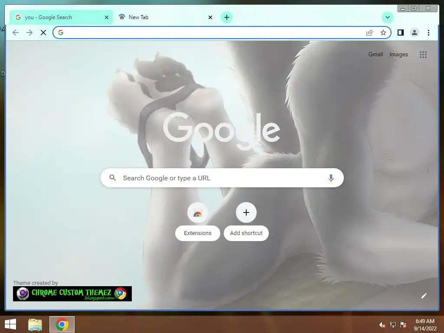The width and height of the screenshot is (444, 333).
Task: Open the Windows Start menu
Action: pos(10,324)
